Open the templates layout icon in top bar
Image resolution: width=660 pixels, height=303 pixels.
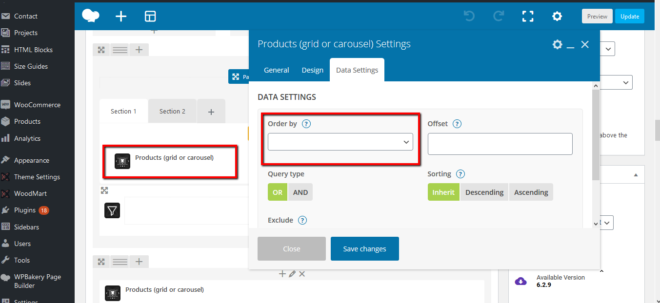pos(150,17)
